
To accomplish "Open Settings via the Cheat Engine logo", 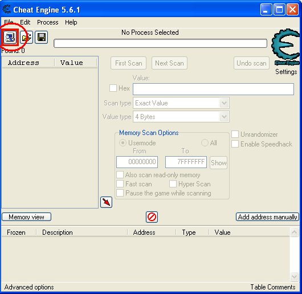I will pos(286,47).
